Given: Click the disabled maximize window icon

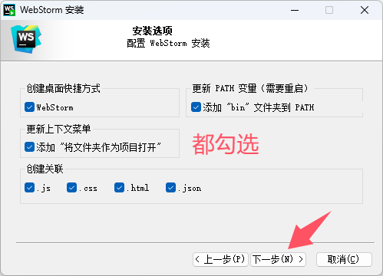Looking at the screenshot, I should (x=329, y=10).
